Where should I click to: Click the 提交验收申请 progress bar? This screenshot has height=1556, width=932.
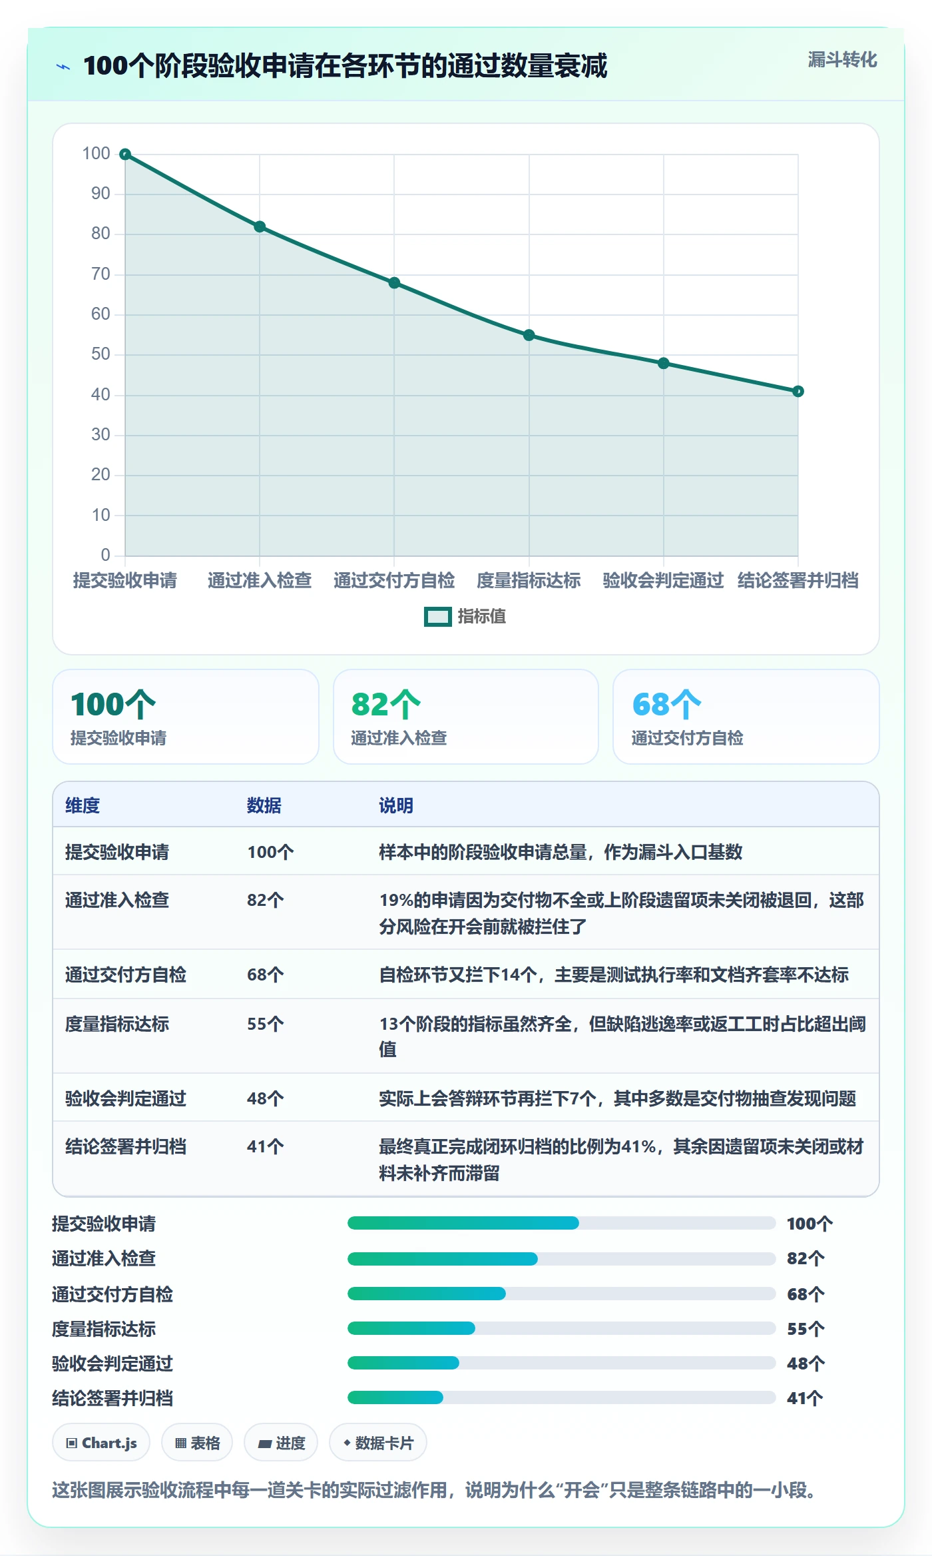562,1223
